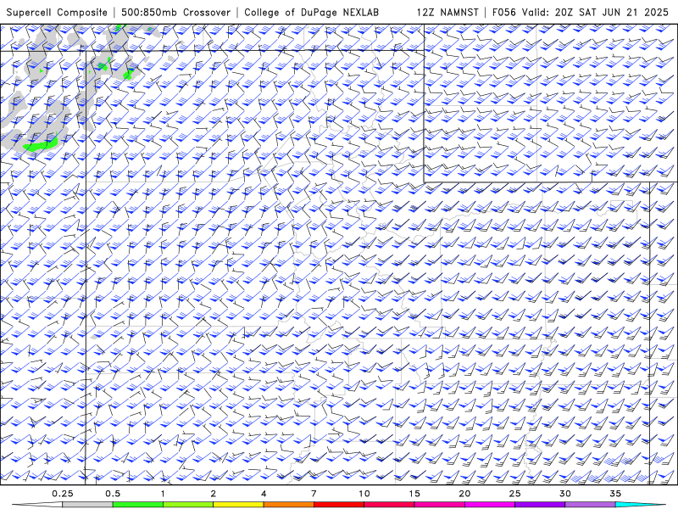
Task: Click the '4' color scale label
Action: pyautogui.click(x=264, y=494)
